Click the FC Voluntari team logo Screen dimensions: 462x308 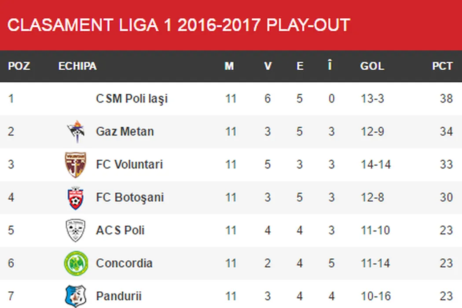click(x=76, y=165)
